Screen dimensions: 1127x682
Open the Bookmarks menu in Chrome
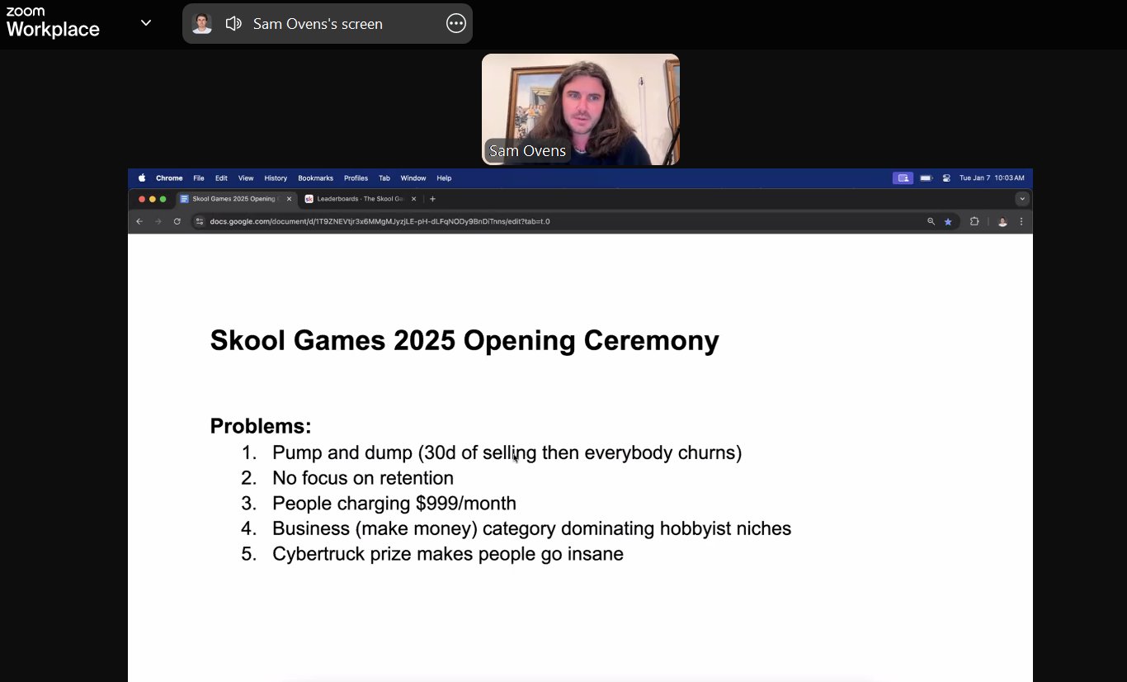coord(315,178)
